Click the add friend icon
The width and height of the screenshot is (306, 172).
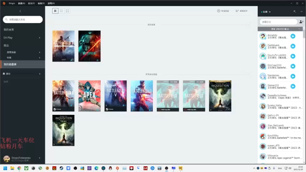pyautogui.click(x=301, y=22)
